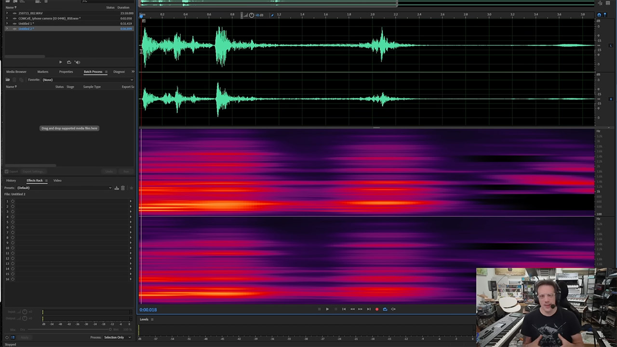Select the Untitled 1 file
The width and height of the screenshot is (617, 347).
(x=26, y=24)
